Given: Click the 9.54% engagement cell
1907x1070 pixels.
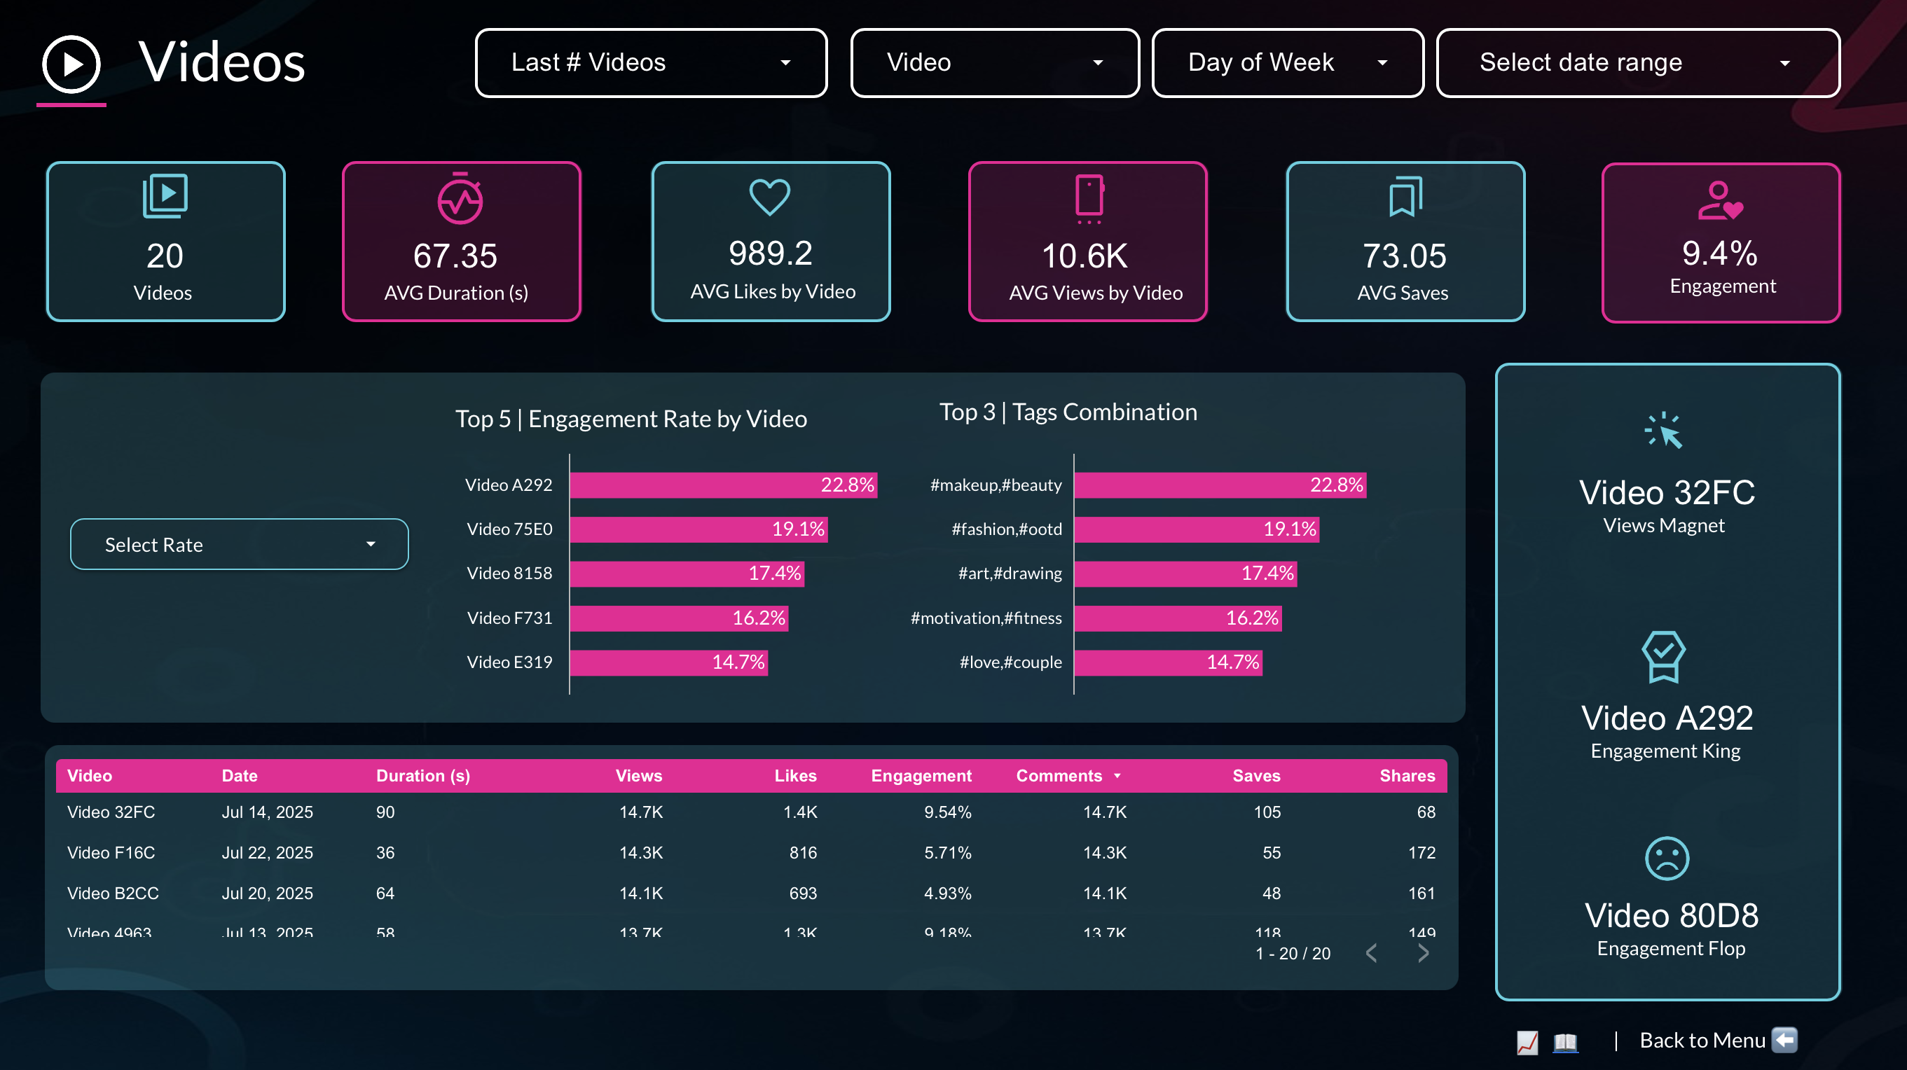Looking at the screenshot, I should pyautogui.click(x=948, y=812).
